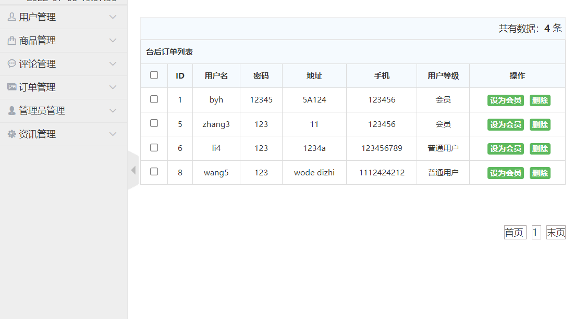Set wang5 as member with 设为会员
Screen dimensions: 574x319
506,173
